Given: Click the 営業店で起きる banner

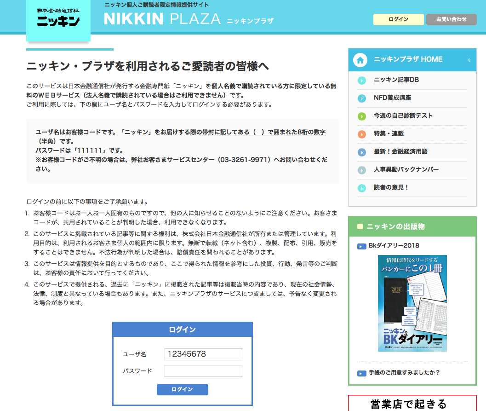Looking at the screenshot, I should 412,403.
